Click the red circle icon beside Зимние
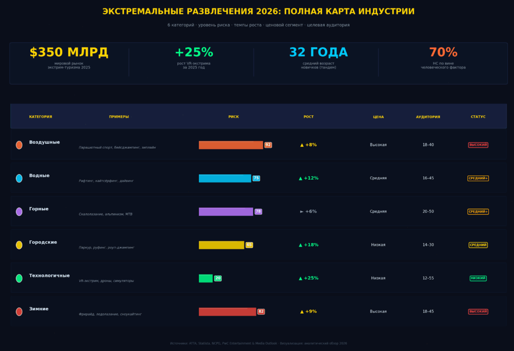The width and height of the screenshot is (514, 351). coord(19,311)
